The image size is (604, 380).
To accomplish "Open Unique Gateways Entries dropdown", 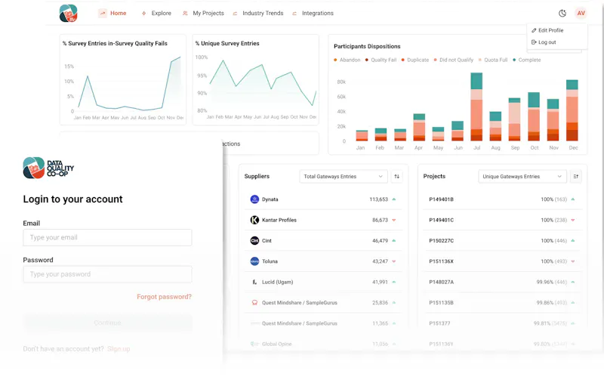I will click(x=522, y=177).
